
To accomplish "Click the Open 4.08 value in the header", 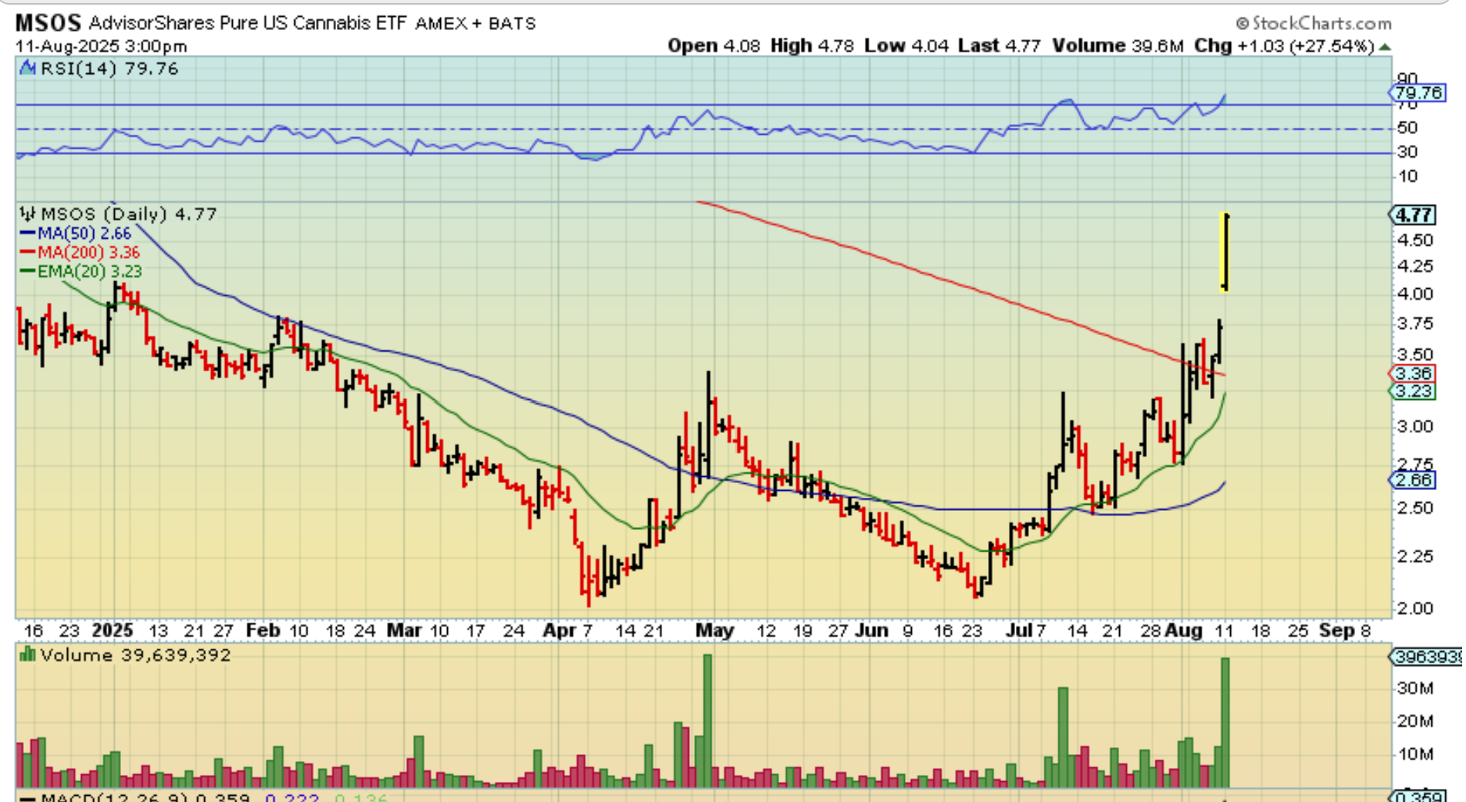I will (714, 46).
